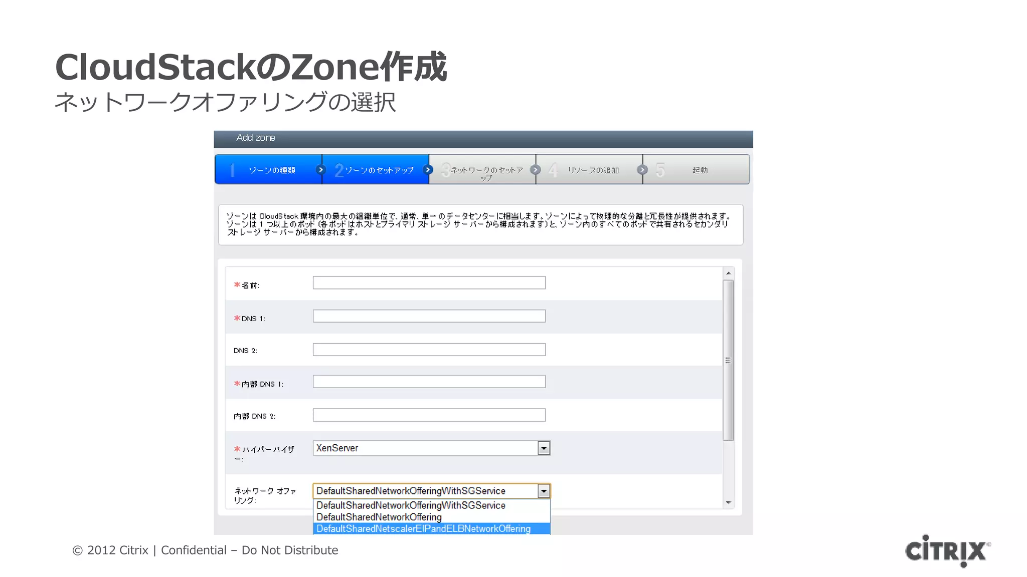This screenshot has width=1027, height=577.
Task: Click arrow icon after step 2 ゾーンのセットアップ
Action: (428, 170)
